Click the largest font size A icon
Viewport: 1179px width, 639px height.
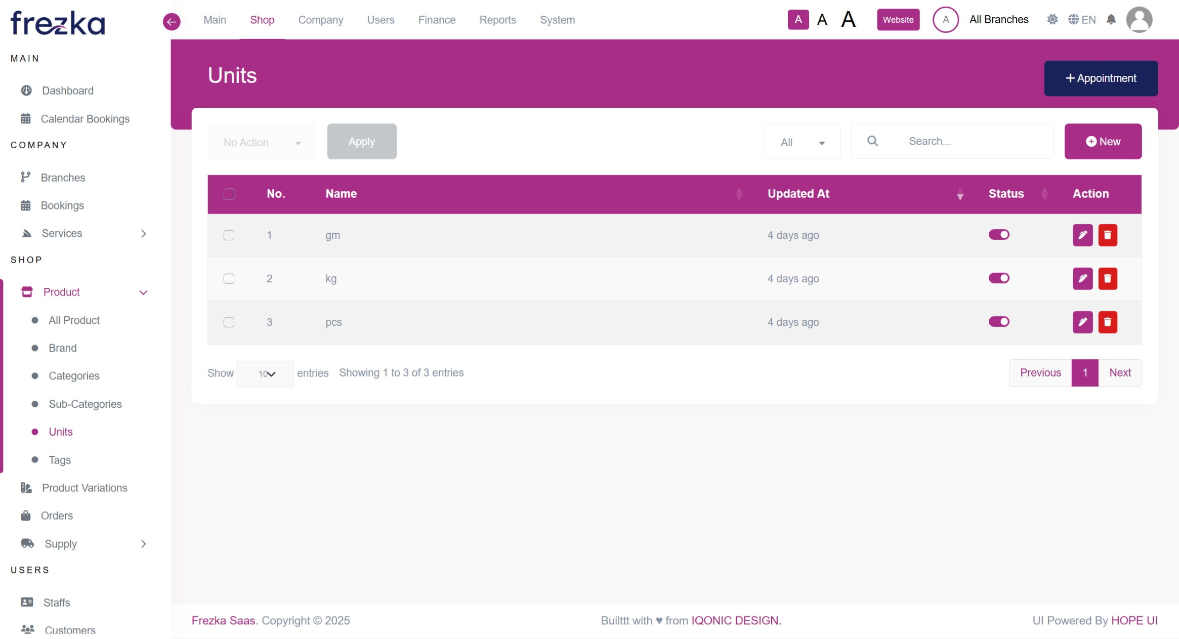click(x=848, y=20)
